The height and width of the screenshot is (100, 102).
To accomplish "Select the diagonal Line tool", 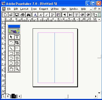I will (x=11, y=48).
